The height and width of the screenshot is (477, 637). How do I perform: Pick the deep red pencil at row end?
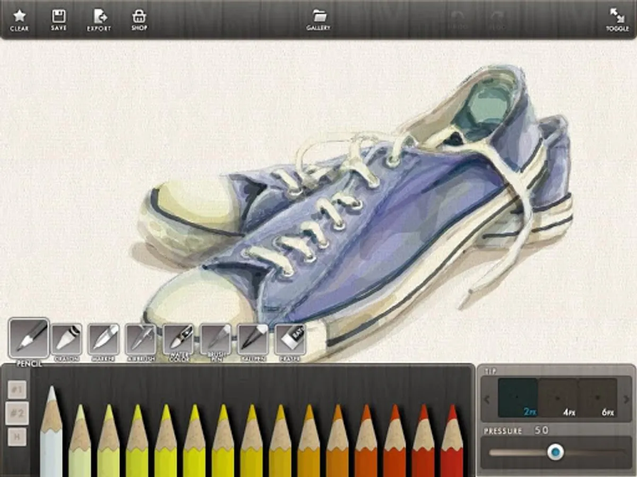tap(452, 440)
